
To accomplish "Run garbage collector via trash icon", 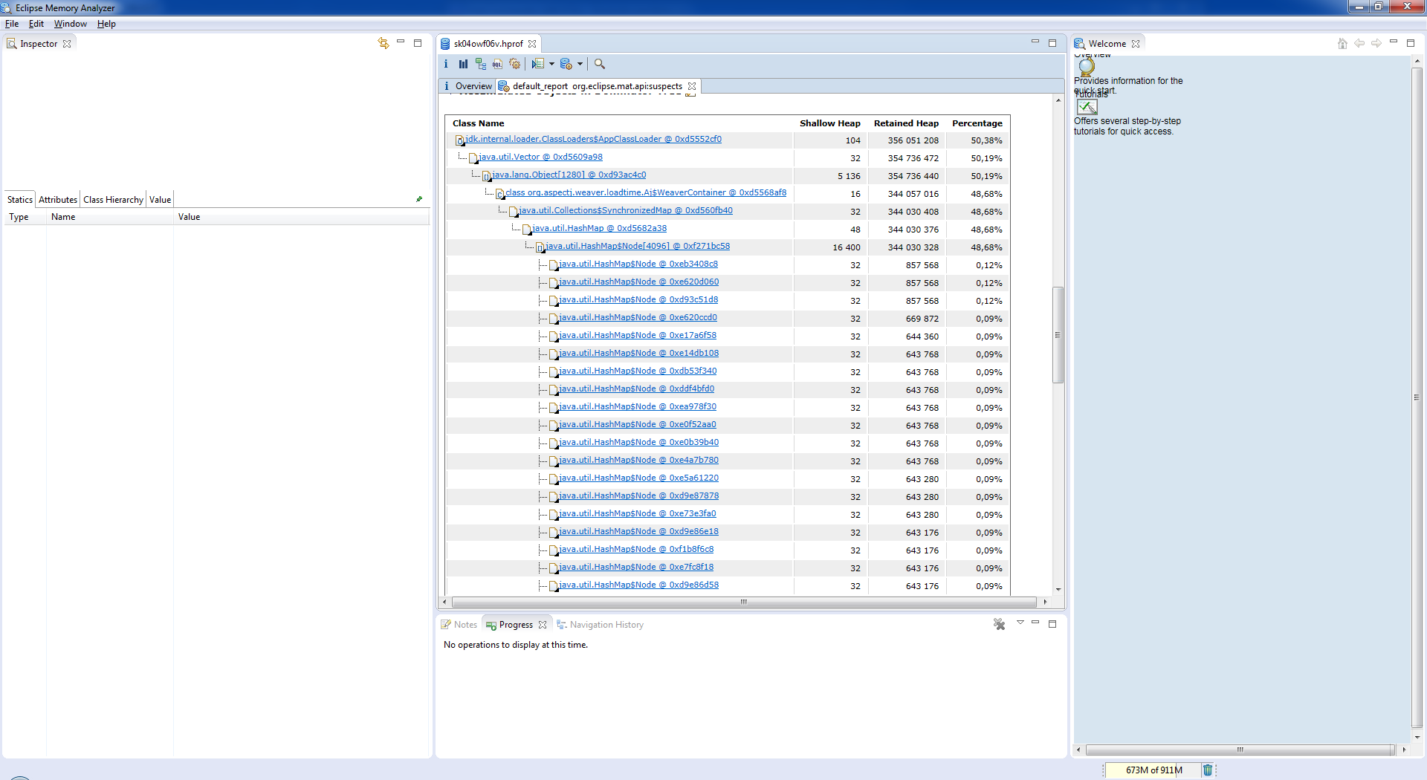I will pyautogui.click(x=1208, y=770).
